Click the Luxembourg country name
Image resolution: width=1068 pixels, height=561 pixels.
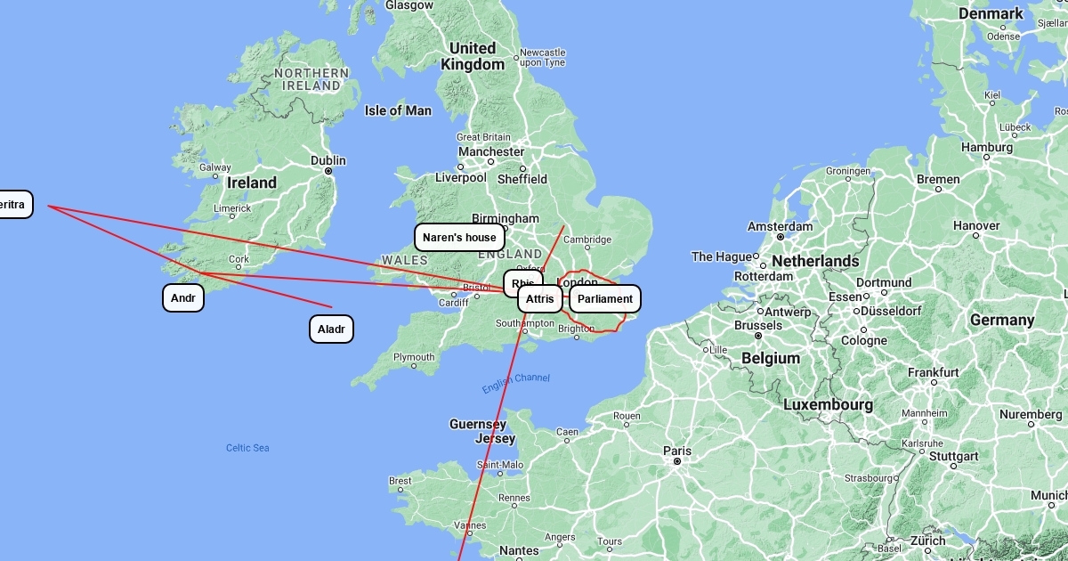[828, 404]
